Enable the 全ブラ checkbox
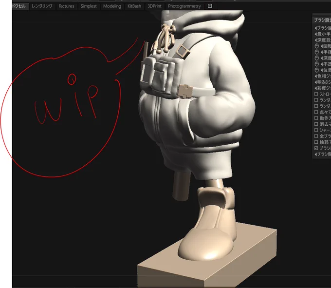 (x=316, y=136)
